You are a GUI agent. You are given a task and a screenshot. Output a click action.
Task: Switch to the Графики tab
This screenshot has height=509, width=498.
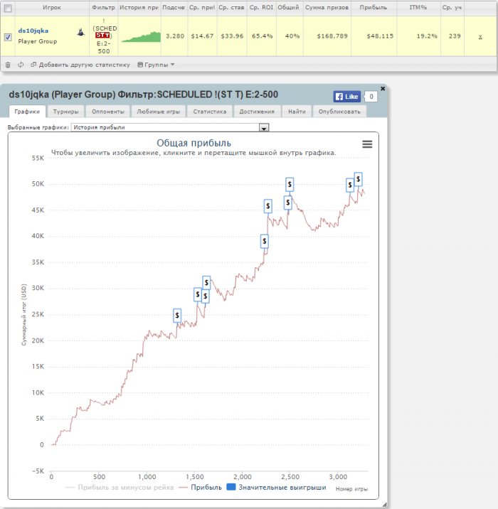tap(27, 112)
